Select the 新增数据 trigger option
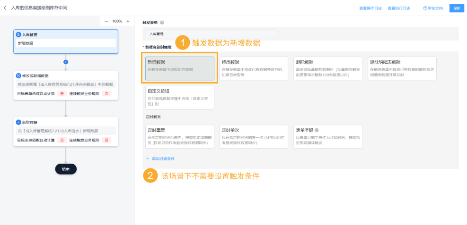The image size is (467, 225). (x=180, y=68)
